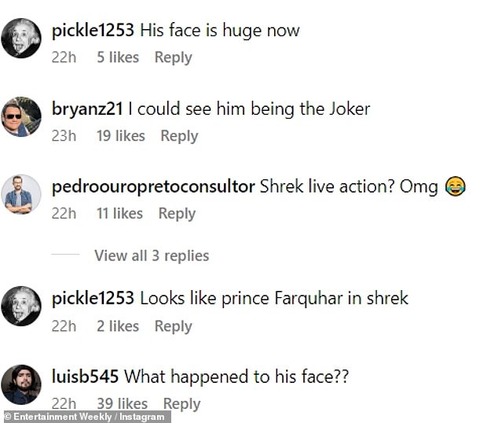Open pickle1253 avatar on first comment

click(x=21, y=39)
